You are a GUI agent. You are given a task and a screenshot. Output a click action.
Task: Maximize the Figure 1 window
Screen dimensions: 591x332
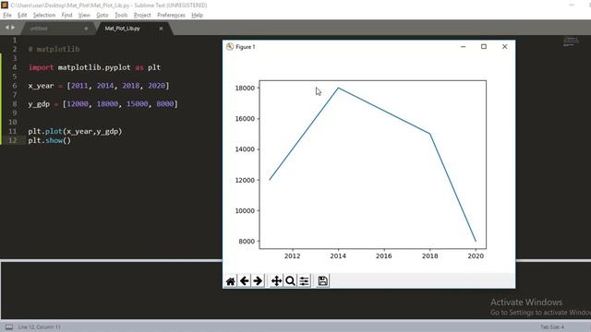pyautogui.click(x=484, y=47)
